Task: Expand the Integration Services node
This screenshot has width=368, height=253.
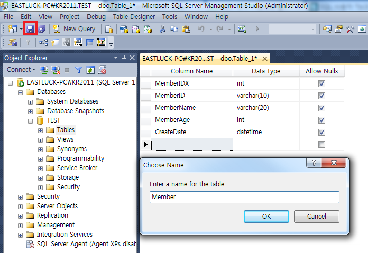Action: click(21, 235)
